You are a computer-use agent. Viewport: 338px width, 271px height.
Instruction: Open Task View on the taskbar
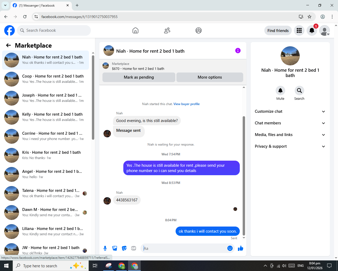(95, 266)
